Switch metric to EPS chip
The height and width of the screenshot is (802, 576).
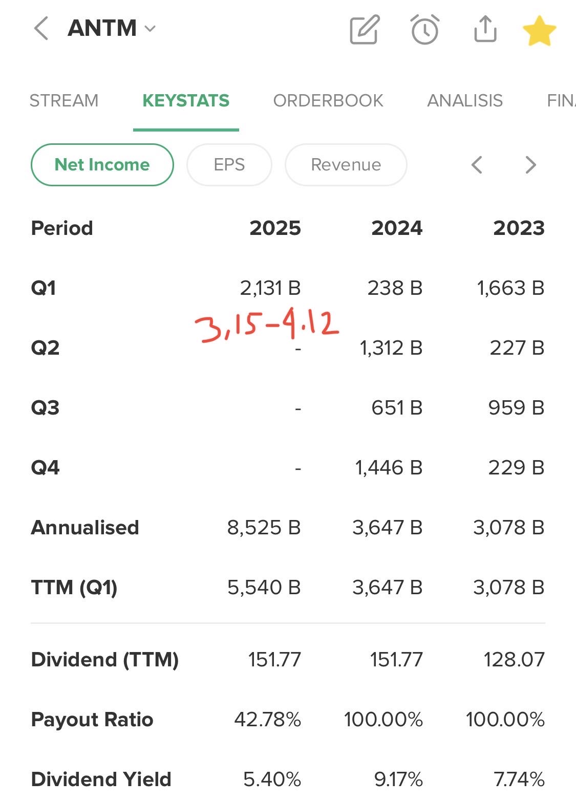point(229,165)
